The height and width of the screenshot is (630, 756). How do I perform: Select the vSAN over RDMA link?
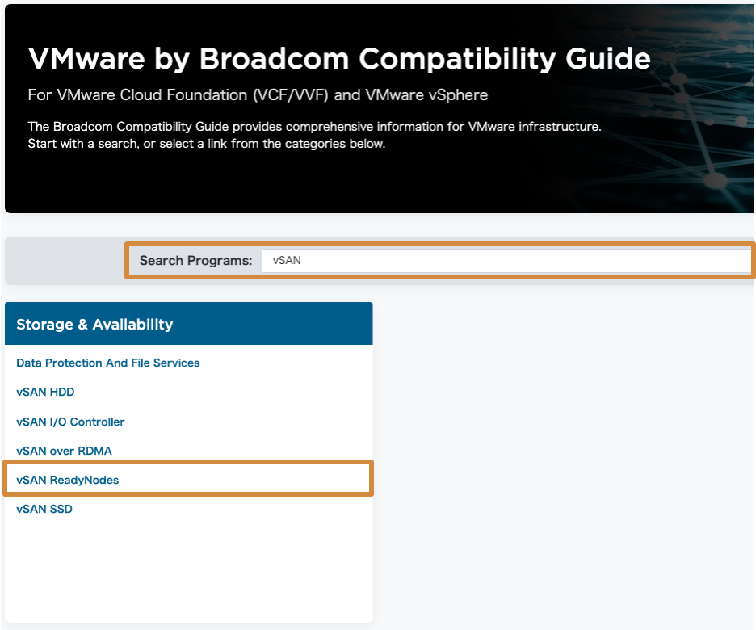[64, 451]
